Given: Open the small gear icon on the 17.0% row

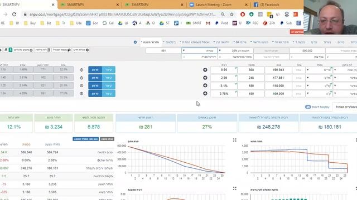Looking at the screenshot, I should 81,93.
